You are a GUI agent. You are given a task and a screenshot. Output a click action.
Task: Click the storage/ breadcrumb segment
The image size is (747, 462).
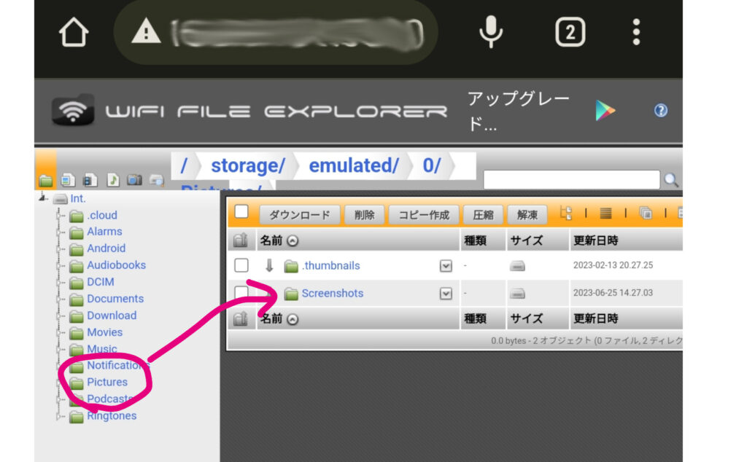pyautogui.click(x=248, y=165)
